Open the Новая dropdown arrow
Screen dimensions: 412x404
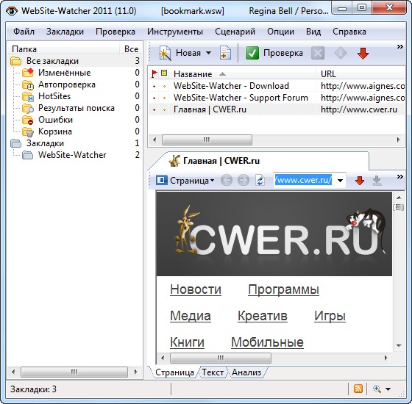209,53
